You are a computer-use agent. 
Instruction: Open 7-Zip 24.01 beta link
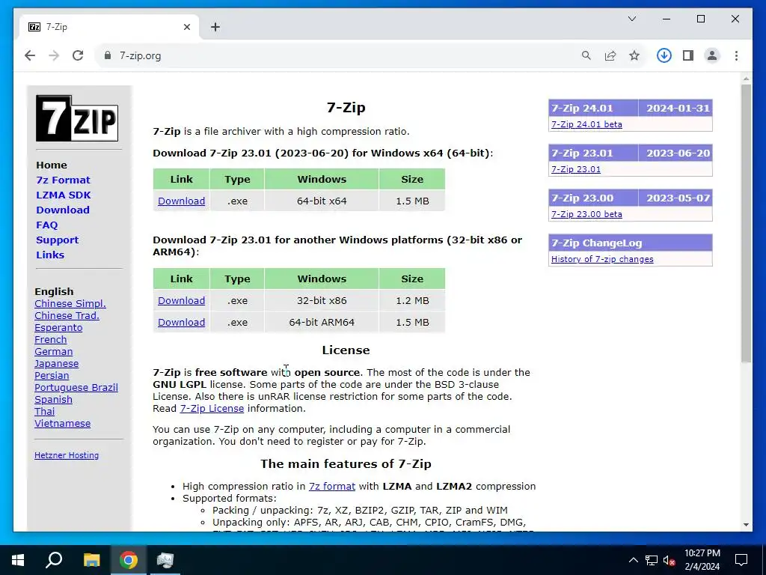click(586, 124)
